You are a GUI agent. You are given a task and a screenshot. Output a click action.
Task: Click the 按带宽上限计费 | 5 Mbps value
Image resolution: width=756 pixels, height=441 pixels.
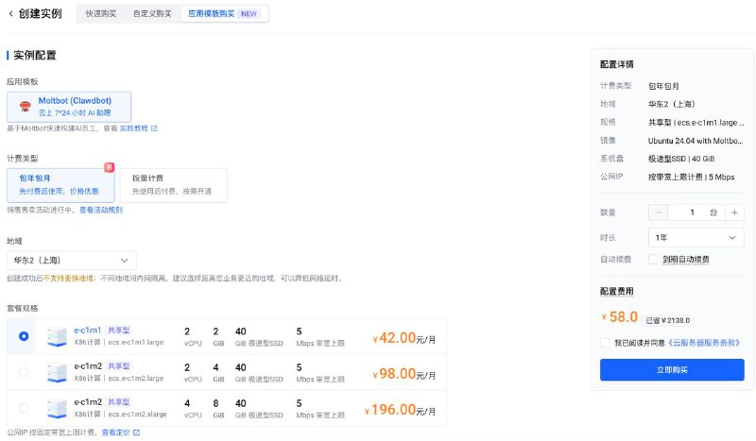pyautogui.click(x=692, y=177)
